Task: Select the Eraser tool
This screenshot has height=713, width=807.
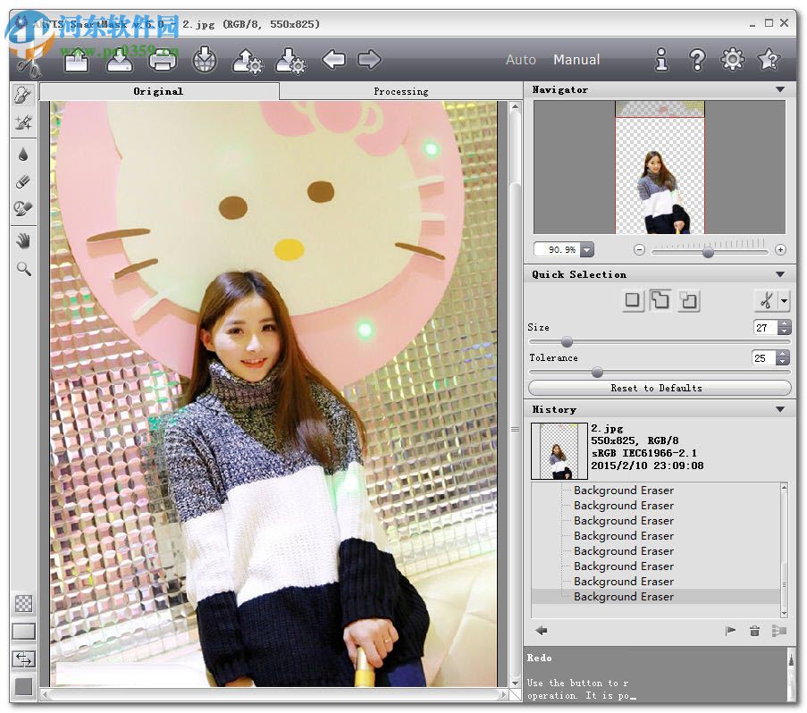Action: (x=22, y=181)
